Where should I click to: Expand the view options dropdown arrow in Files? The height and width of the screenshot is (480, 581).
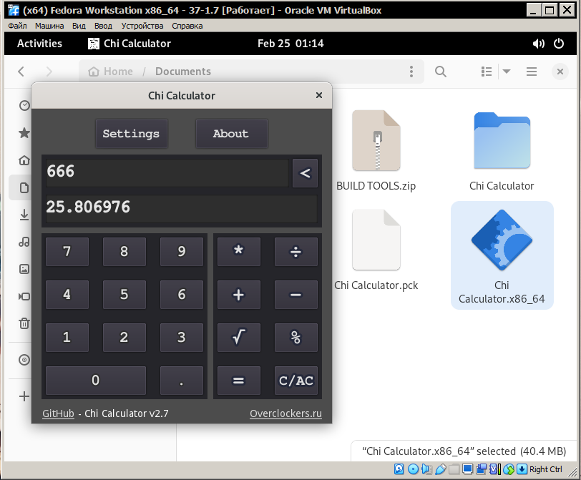tap(507, 72)
